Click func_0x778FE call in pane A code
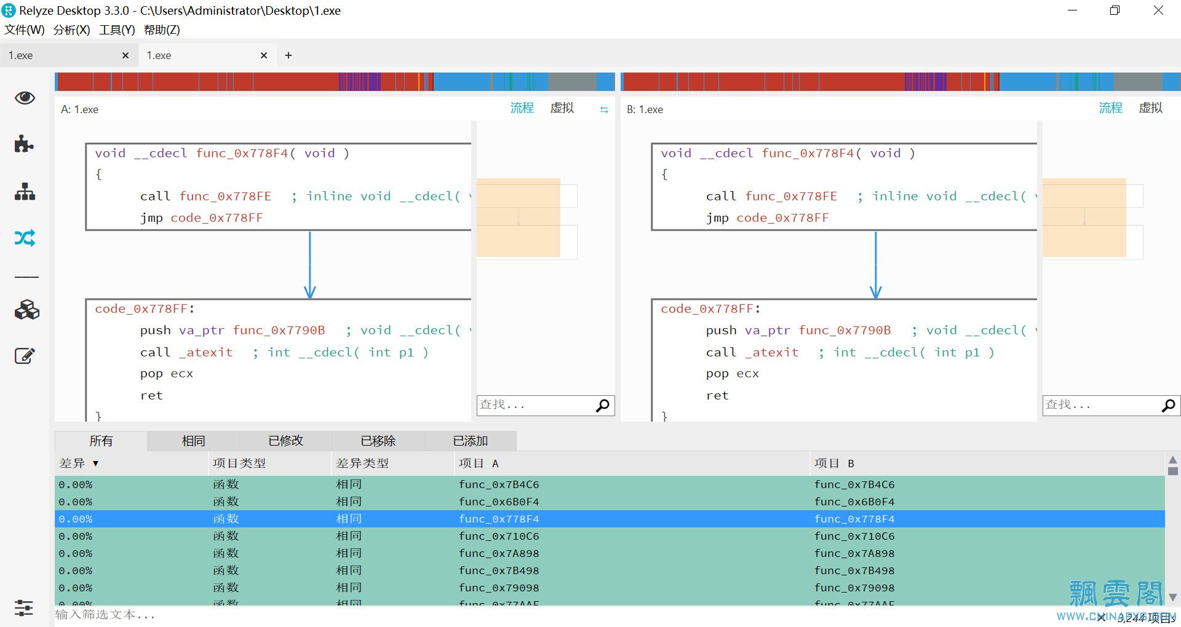The width and height of the screenshot is (1181, 627). (x=225, y=196)
